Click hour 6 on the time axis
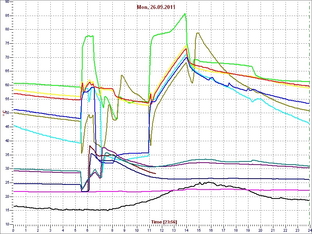Screen dimensions: 312x234 pyautogui.click(x=87, y=230)
